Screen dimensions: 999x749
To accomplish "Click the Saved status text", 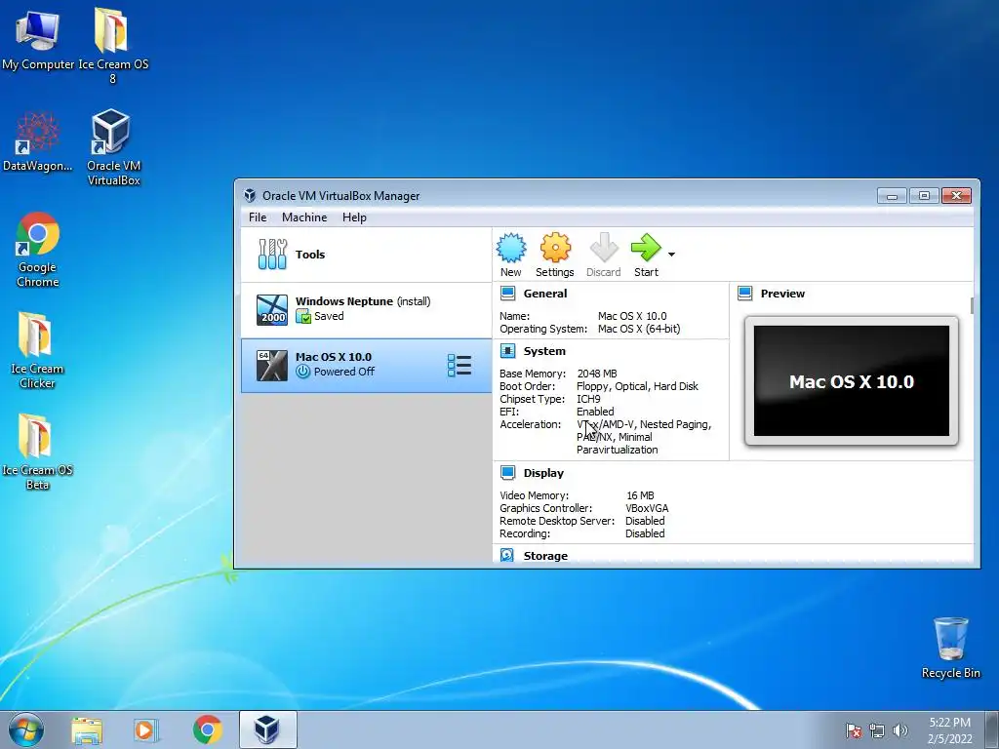I will [329, 316].
